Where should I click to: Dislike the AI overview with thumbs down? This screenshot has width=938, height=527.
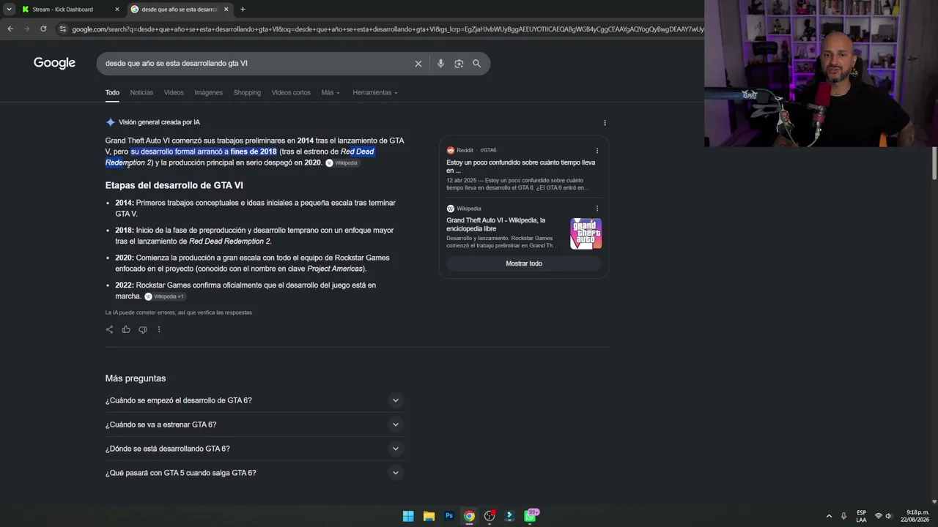(143, 329)
